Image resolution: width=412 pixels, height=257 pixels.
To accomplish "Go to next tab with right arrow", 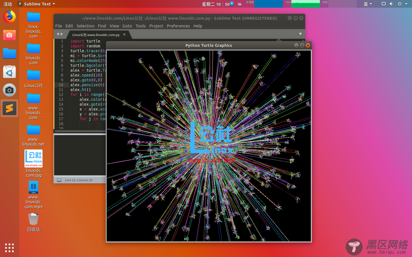I will [62, 34].
